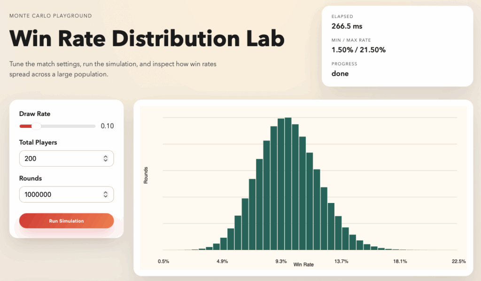This screenshot has width=481, height=281.
Task: Click the PROGRESS status reading done
Action: point(340,73)
